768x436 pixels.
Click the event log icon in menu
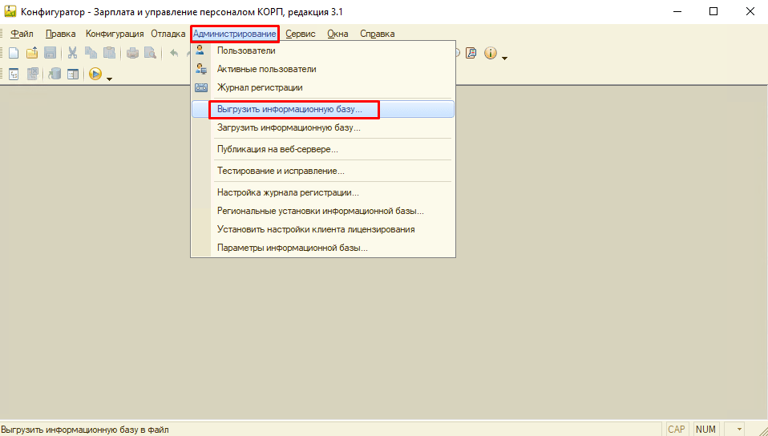[201, 87]
